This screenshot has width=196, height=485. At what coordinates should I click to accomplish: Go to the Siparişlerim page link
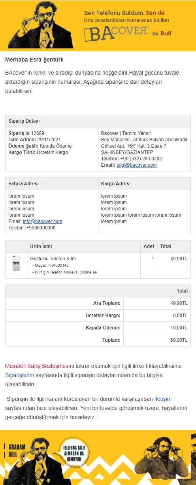point(20,375)
